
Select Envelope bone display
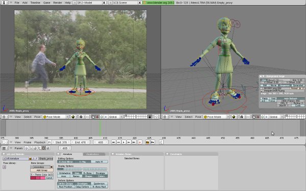click(100, 173)
